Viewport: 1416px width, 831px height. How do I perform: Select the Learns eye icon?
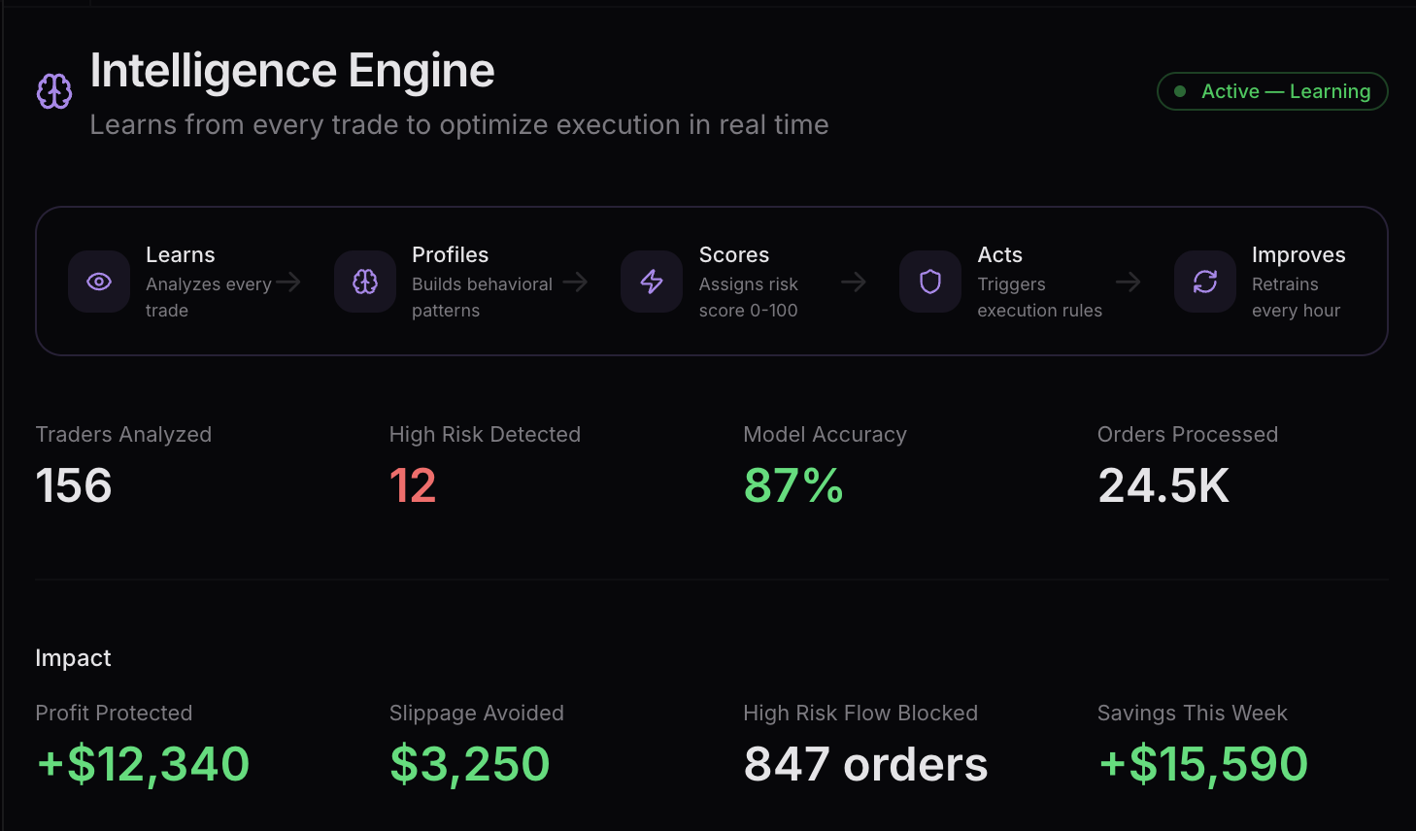(99, 282)
